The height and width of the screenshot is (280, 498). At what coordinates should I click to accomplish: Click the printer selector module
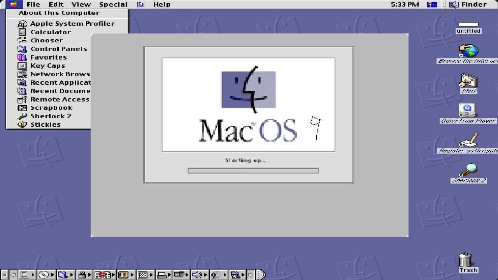[x=162, y=275]
